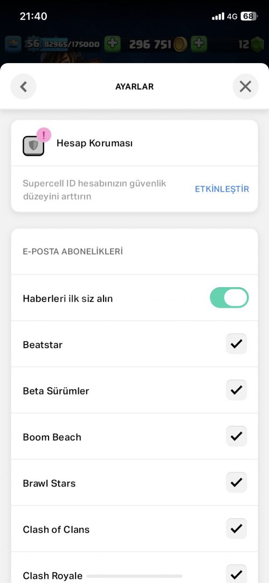Activate account protection via ETKİNLEŞTİR
Screen dimensions: 269x583
(x=222, y=189)
